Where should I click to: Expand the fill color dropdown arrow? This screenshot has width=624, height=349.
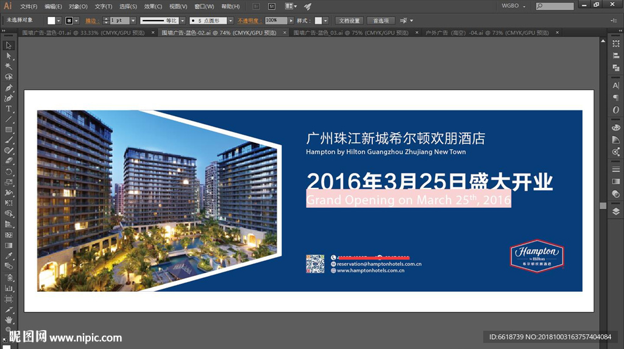(x=58, y=21)
